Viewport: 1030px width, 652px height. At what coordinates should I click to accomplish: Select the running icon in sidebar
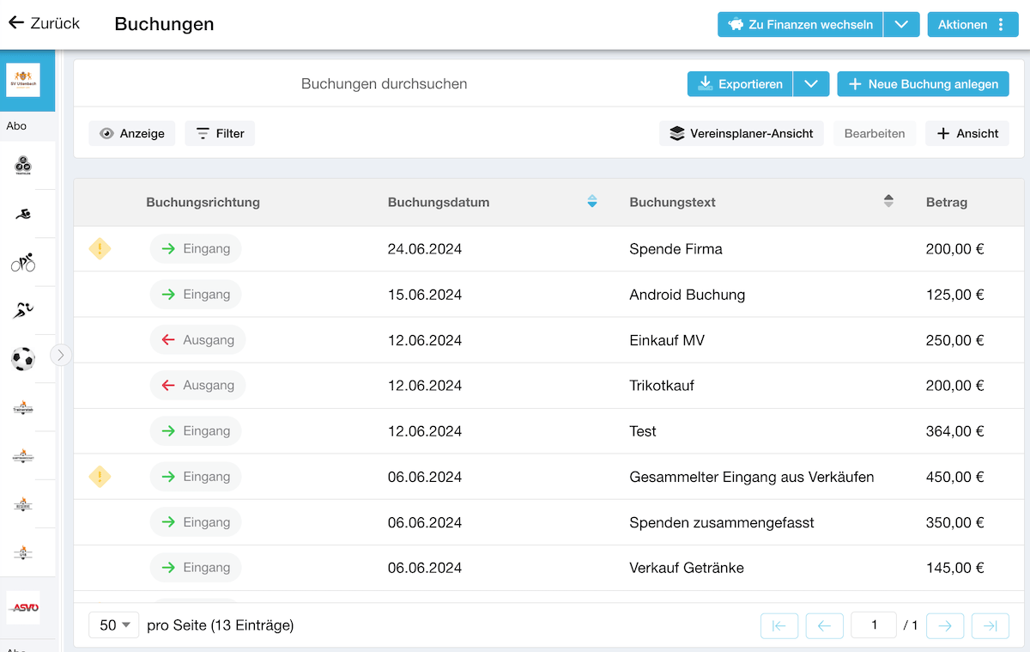(23, 311)
